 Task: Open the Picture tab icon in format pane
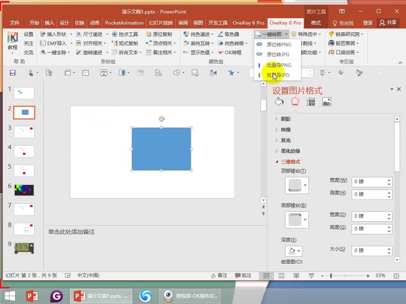coord(327,102)
